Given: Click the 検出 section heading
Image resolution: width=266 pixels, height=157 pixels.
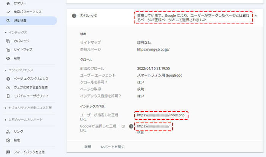Looking at the screenshot, I should click(83, 34).
